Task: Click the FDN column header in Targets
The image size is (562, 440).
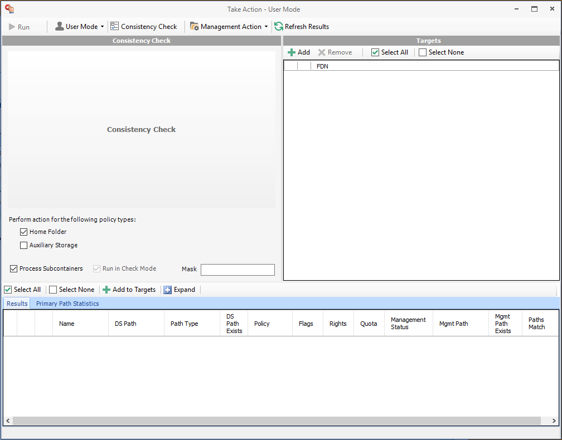Action: (x=435, y=66)
